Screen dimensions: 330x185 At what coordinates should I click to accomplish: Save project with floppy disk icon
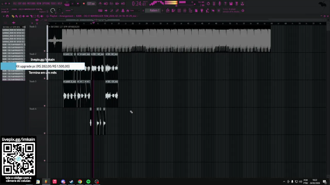231,4
